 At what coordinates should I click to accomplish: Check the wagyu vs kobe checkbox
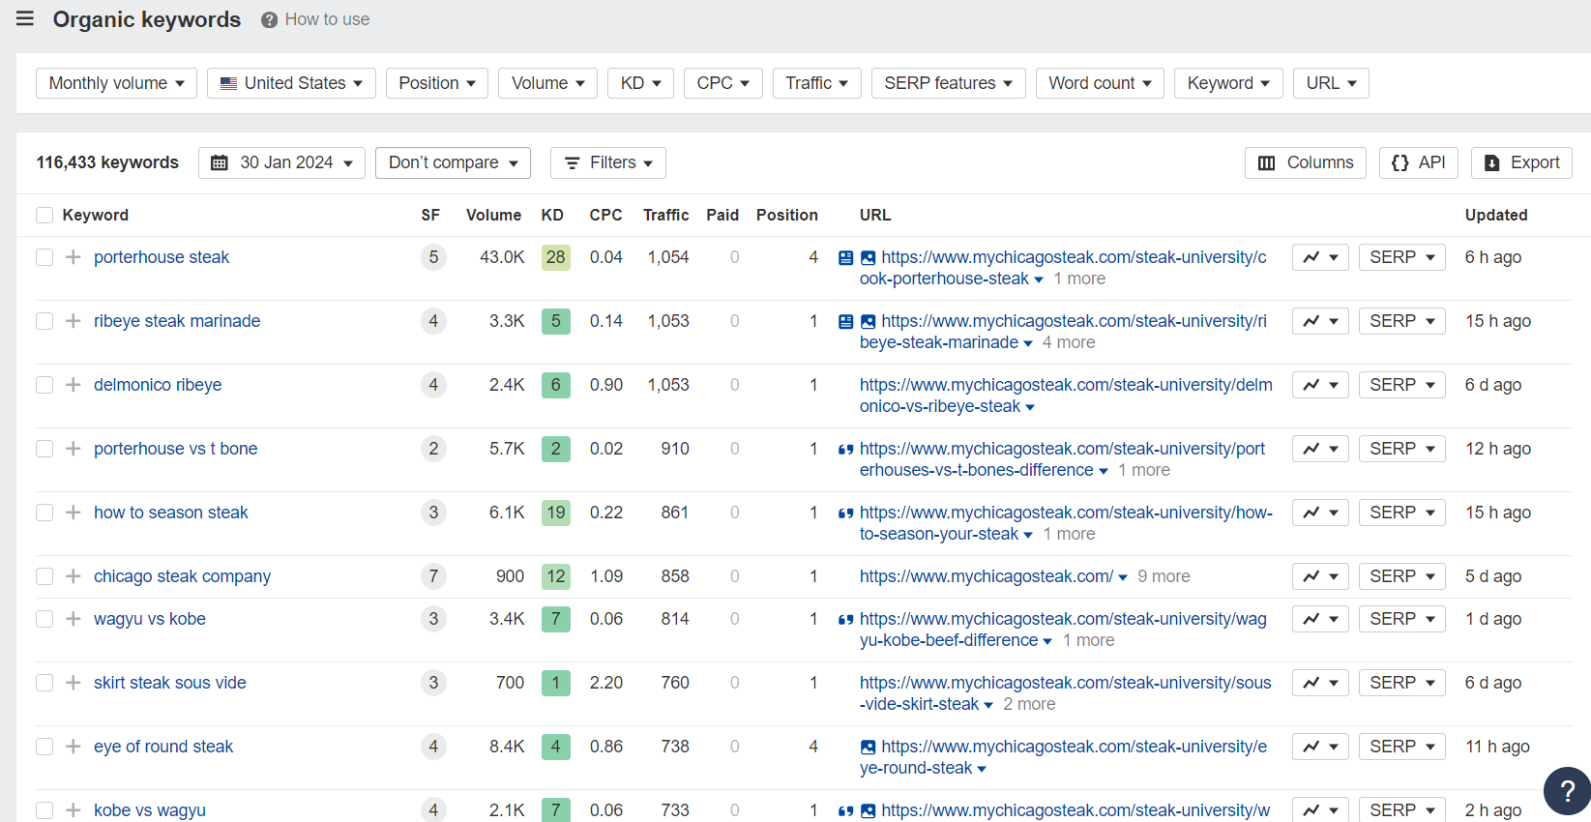44,619
